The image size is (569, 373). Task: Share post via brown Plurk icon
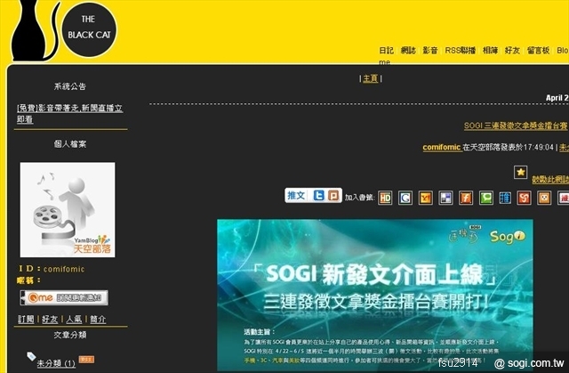[x=333, y=196]
